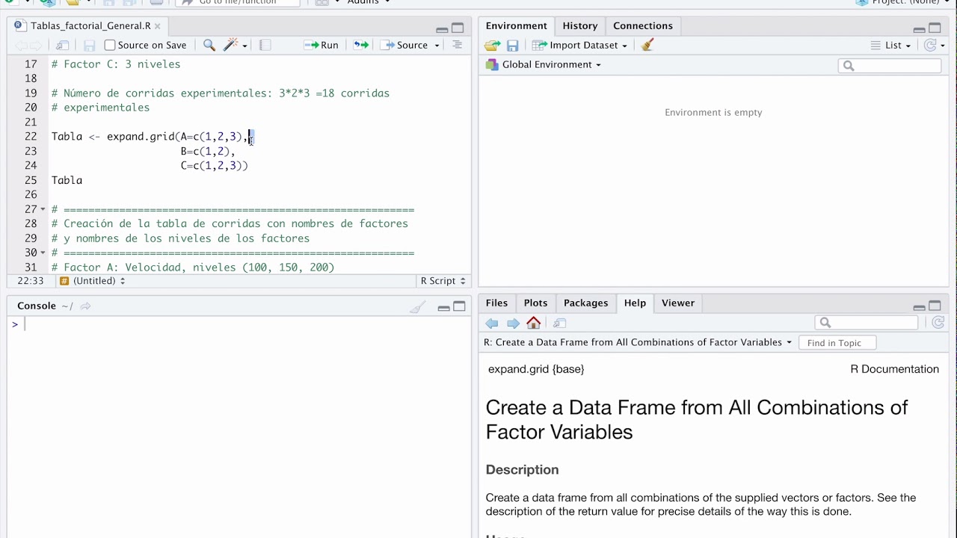This screenshot has width=957, height=538.
Task: Click the save workspace disk icon in Environment
Action: pos(512,46)
